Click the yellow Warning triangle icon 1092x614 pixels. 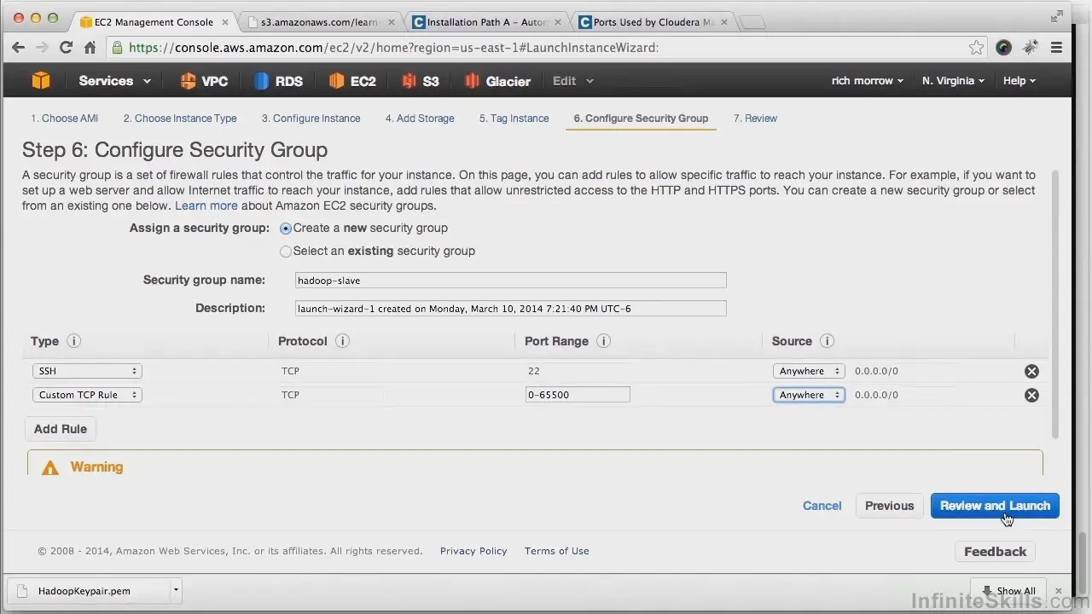[x=50, y=467]
